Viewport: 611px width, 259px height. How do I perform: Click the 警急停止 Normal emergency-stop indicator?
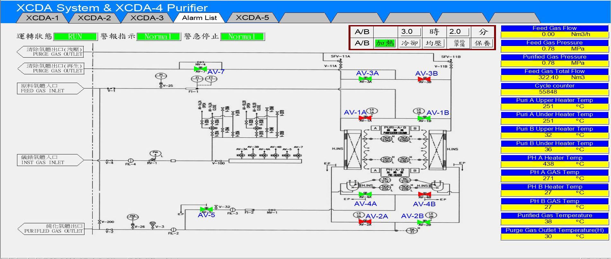pos(242,37)
